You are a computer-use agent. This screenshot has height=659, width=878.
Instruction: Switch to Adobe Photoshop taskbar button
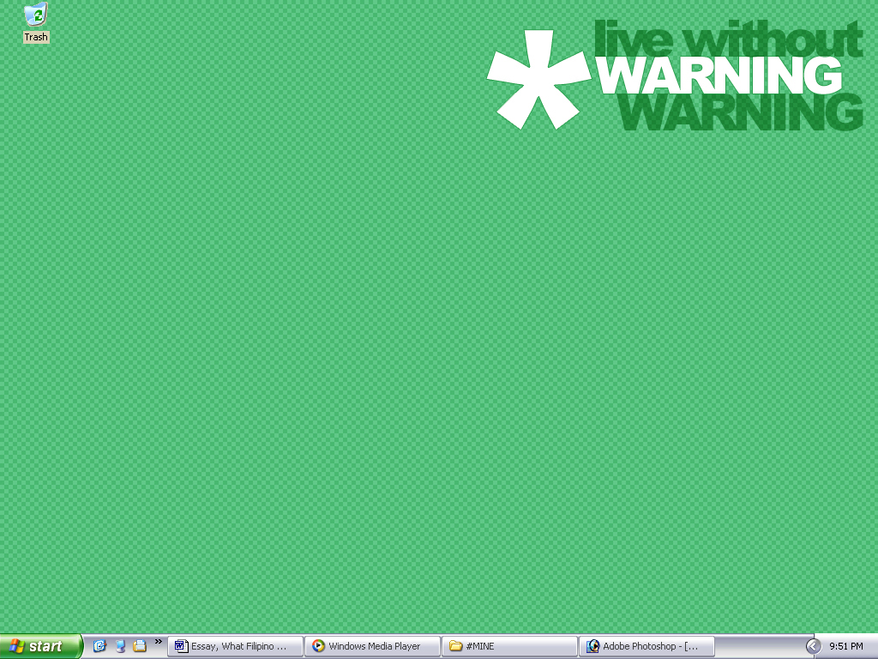(646, 646)
